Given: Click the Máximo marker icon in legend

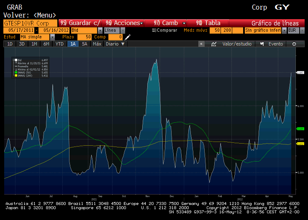Looking at the screenshot, I should [x=16, y=63].
